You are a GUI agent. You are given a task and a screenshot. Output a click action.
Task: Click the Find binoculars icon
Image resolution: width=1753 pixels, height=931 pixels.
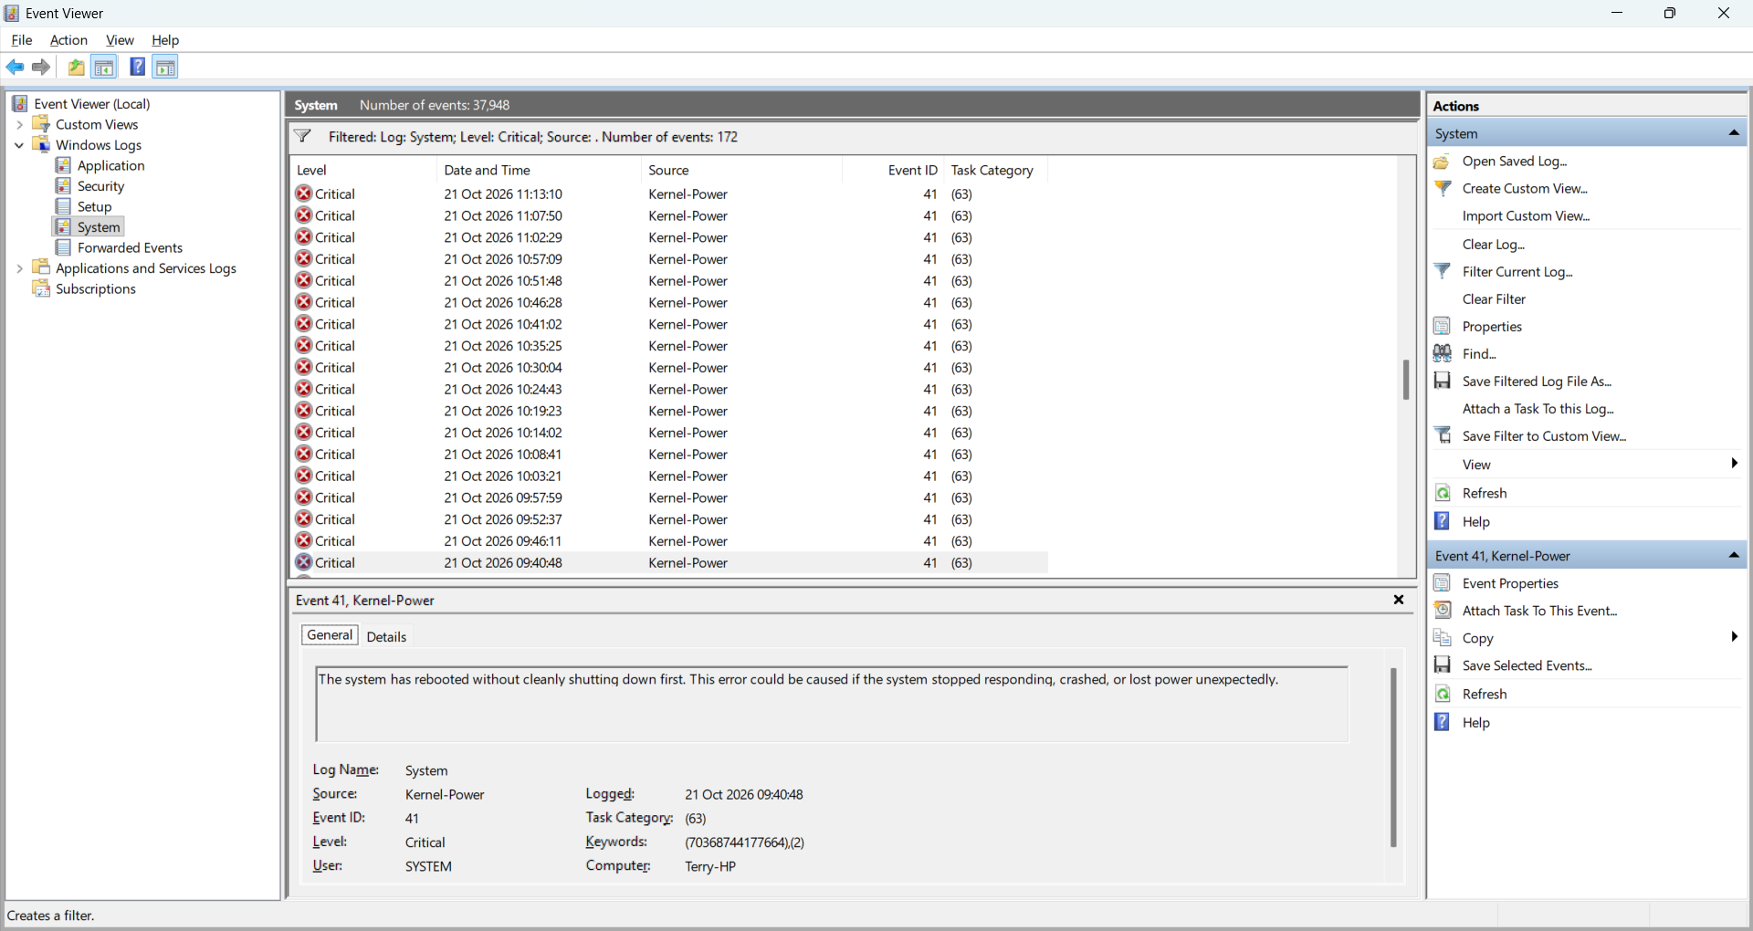tap(1443, 353)
